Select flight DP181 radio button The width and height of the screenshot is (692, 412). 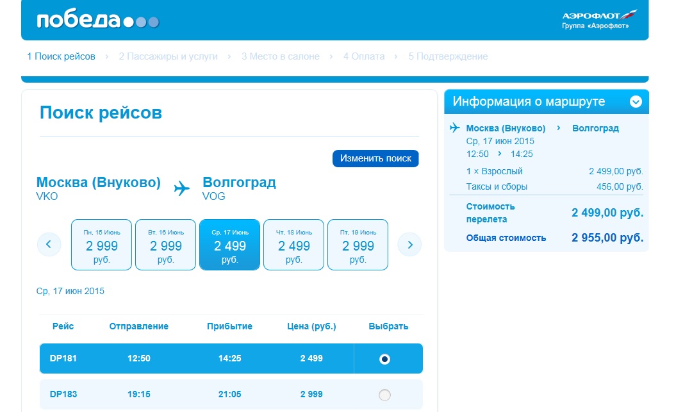(384, 359)
